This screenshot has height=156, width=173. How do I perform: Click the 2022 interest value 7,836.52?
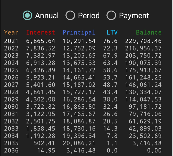click(41, 48)
